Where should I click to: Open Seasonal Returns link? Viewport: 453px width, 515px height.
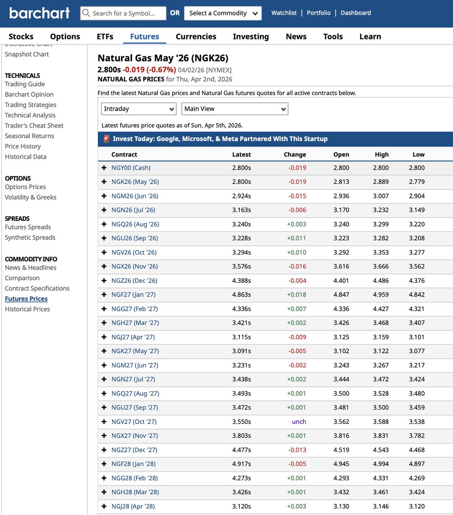(30, 136)
